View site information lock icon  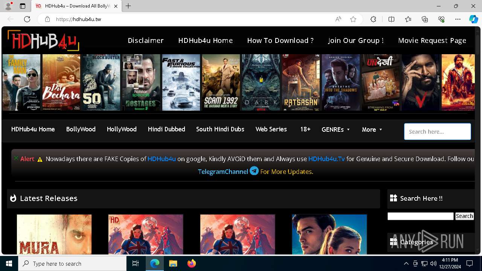[x=47, y=19]
